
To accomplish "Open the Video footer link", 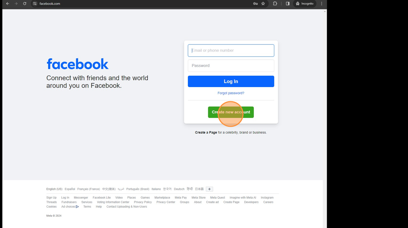I will (x=119, y=198).
